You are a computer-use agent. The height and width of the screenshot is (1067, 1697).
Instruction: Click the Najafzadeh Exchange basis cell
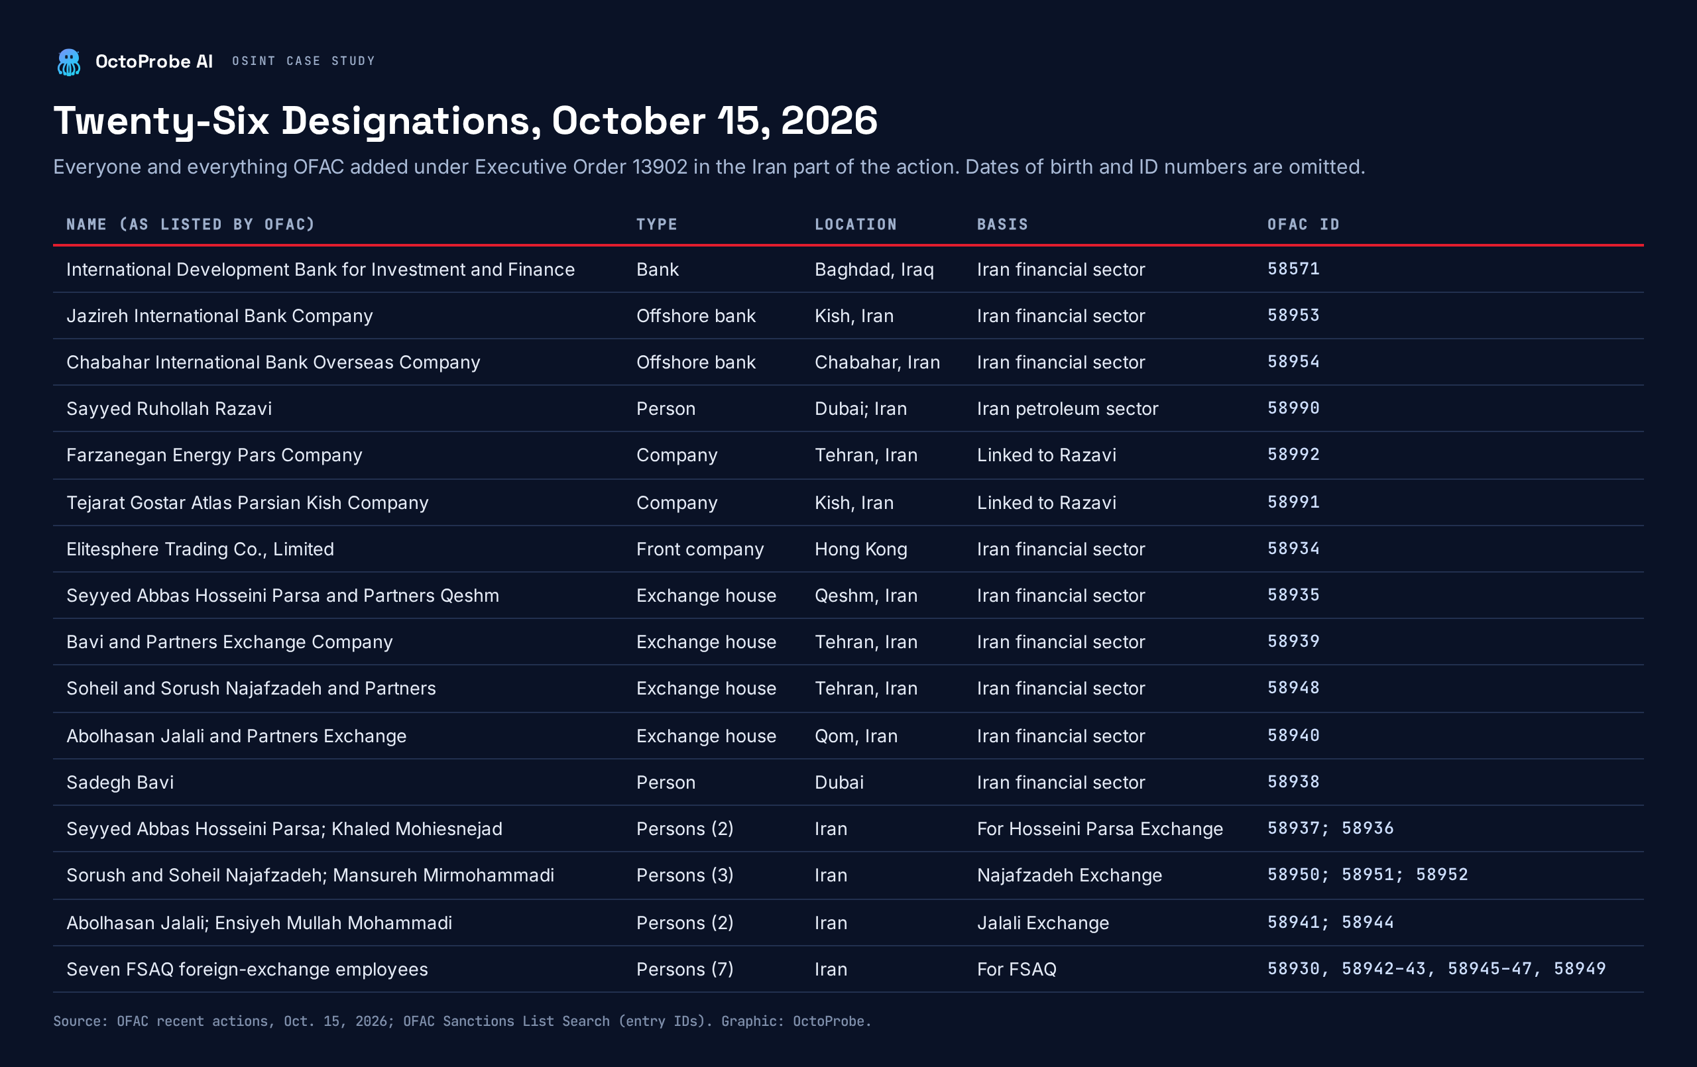click(x=1069, y=875)
